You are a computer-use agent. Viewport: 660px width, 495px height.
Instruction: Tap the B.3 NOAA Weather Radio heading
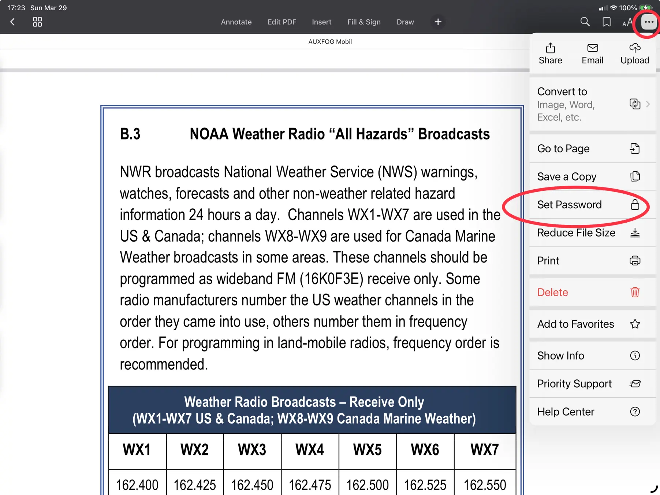pyautogui.click(x=305, y=134)
